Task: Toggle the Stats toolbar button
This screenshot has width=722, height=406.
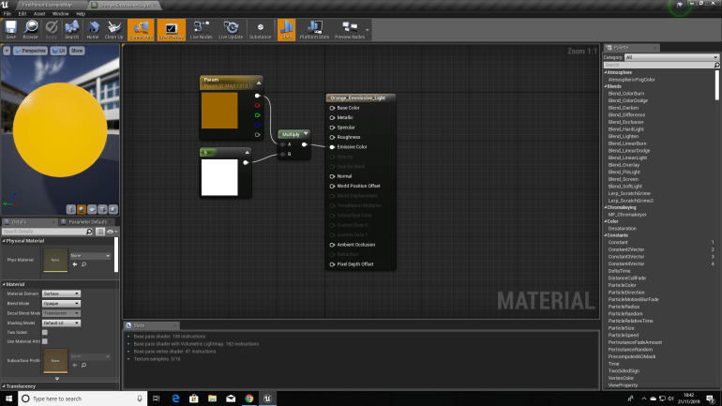Action: pyautogui.click(x=286, y=30)
